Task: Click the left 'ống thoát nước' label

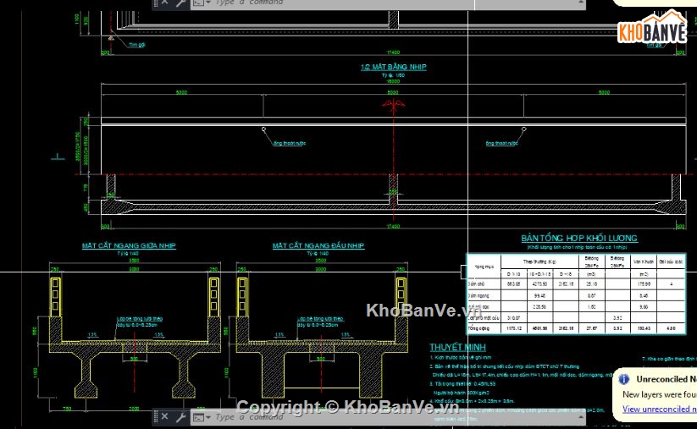Action: click(290, 144)
